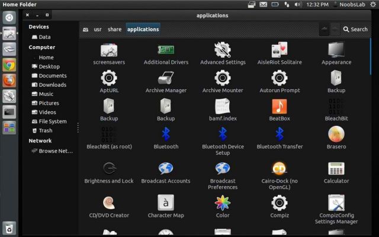The height and width of the screenshot is (237, 379).
Task: Open Downloads in sidebar
Action: click(49, 85)
